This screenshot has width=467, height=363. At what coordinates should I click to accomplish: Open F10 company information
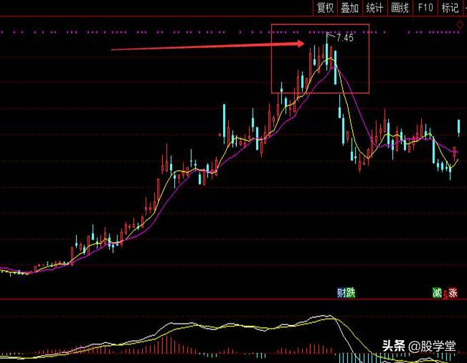(x=425, y=7)
